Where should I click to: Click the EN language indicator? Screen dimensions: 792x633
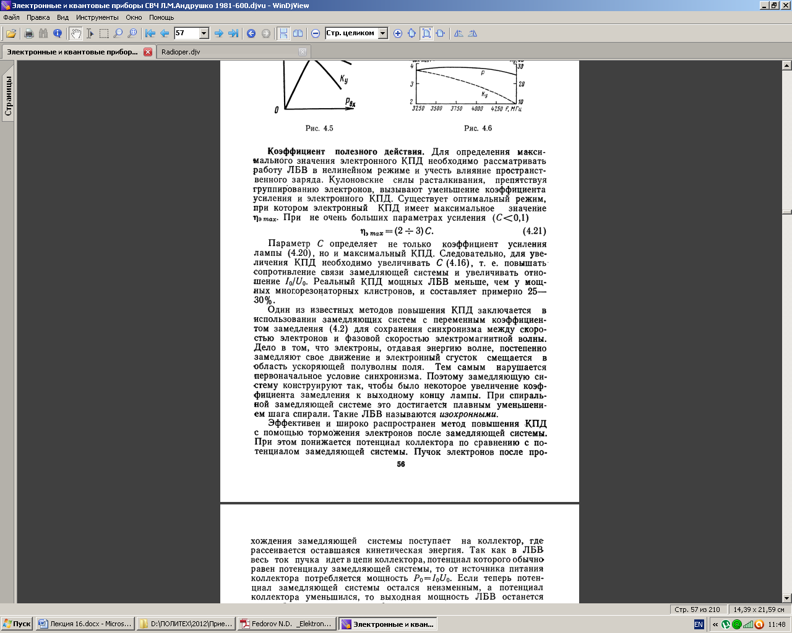point(699,624)
